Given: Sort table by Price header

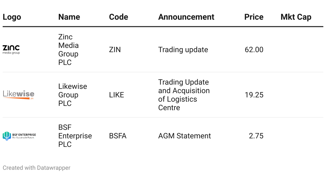Looking at the screenshot, I should coord(254,17).
